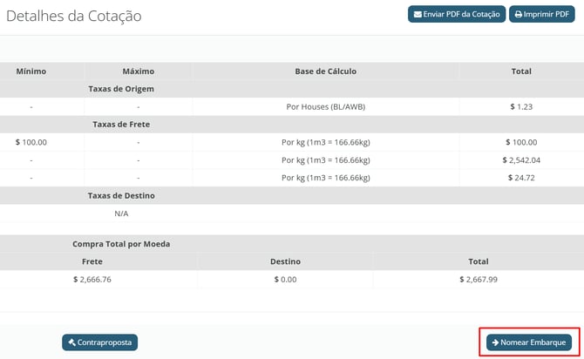Click the Compra Total por Moeda heading
584x359 pixels.
point(121,244)
